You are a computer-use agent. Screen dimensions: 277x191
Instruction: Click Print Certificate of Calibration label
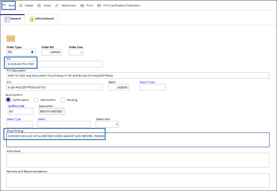pyautogui.click(x=122, y=6)
